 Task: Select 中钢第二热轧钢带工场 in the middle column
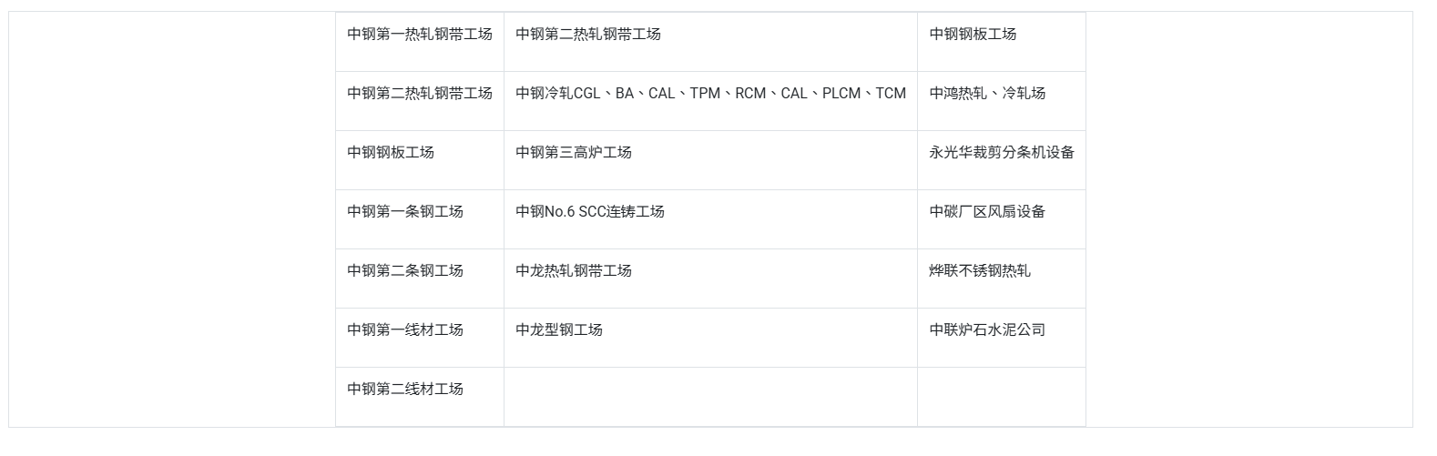[x=710, y=42]
